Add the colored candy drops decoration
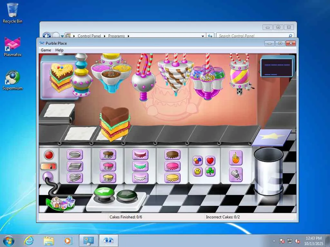Viewport: 330px width, 247px height. click(x=198, y=161)
